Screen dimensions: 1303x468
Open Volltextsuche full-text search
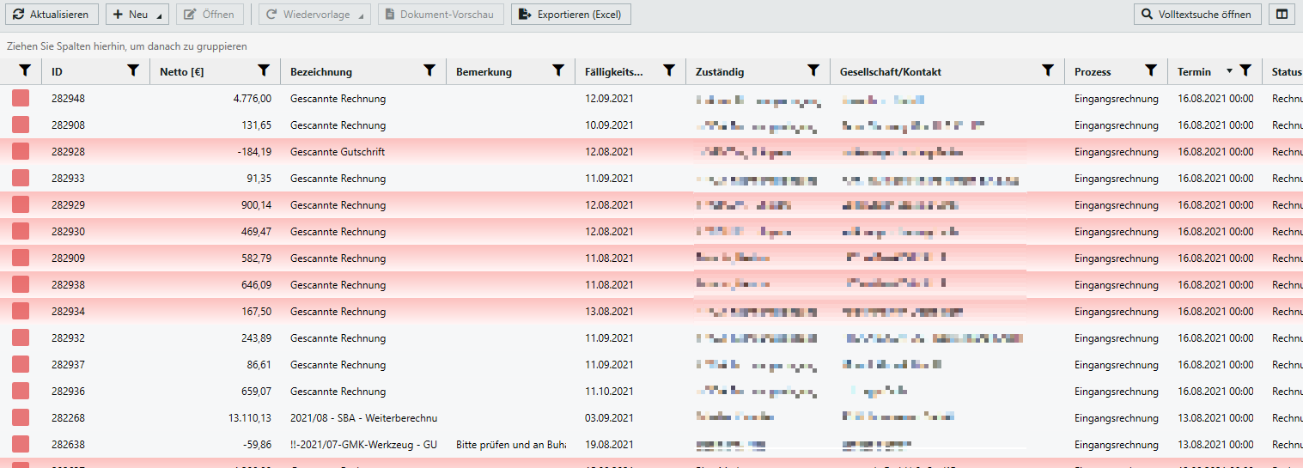(x=1197, y=15)
